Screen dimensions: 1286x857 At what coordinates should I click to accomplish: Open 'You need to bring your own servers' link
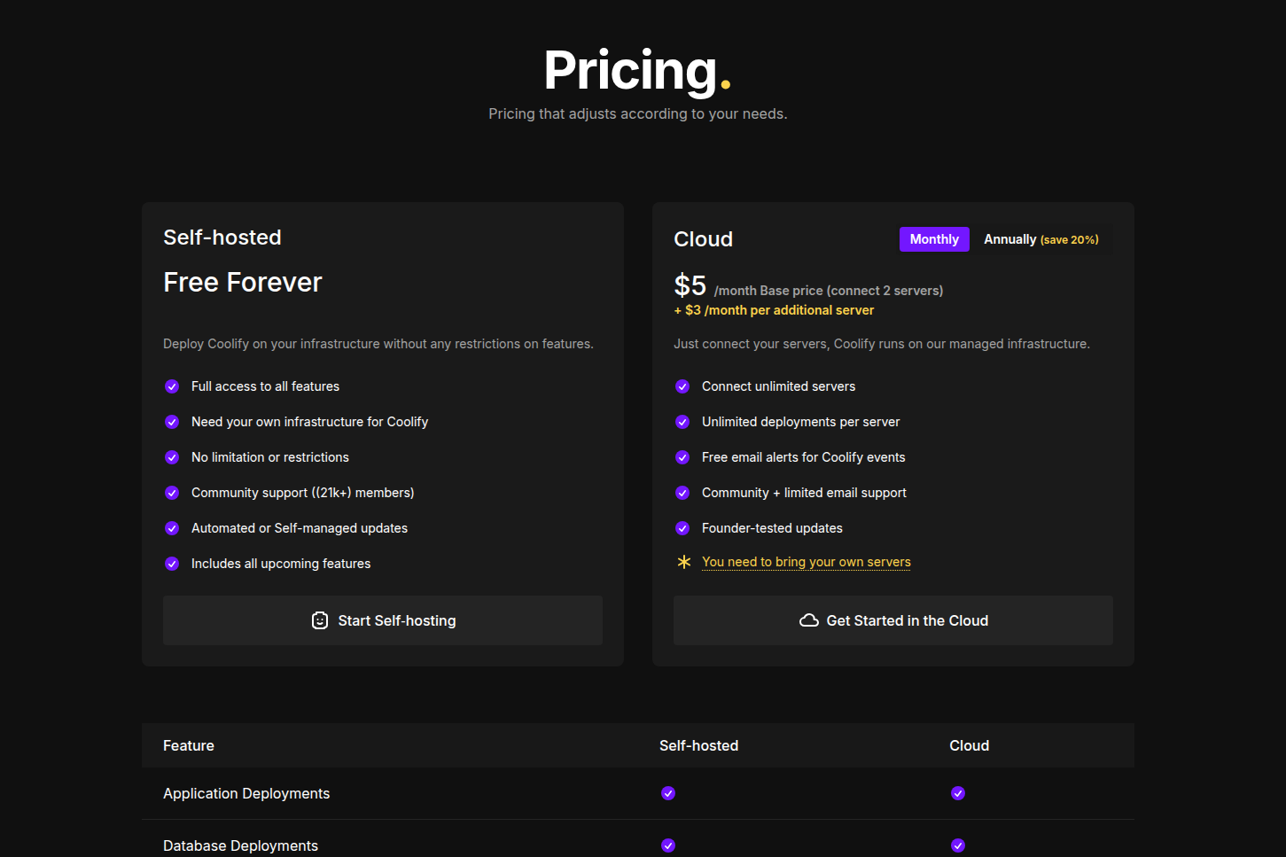click(x=807, y=562)
